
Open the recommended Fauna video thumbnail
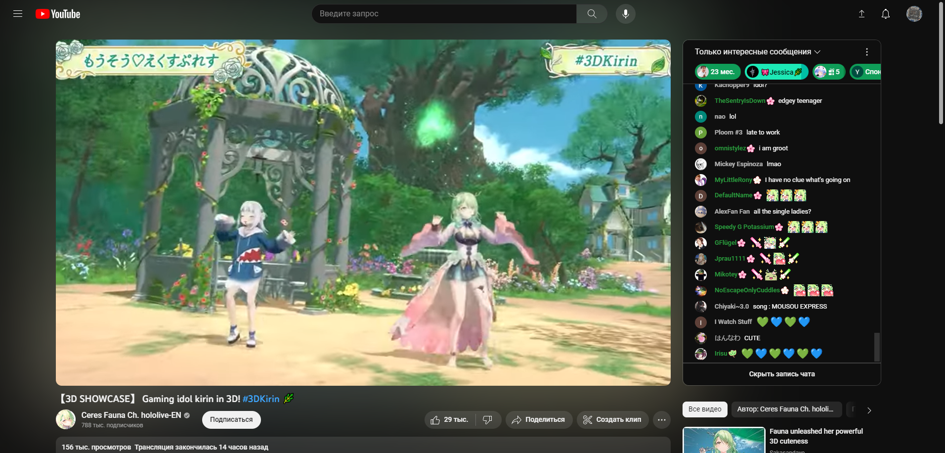724,440
